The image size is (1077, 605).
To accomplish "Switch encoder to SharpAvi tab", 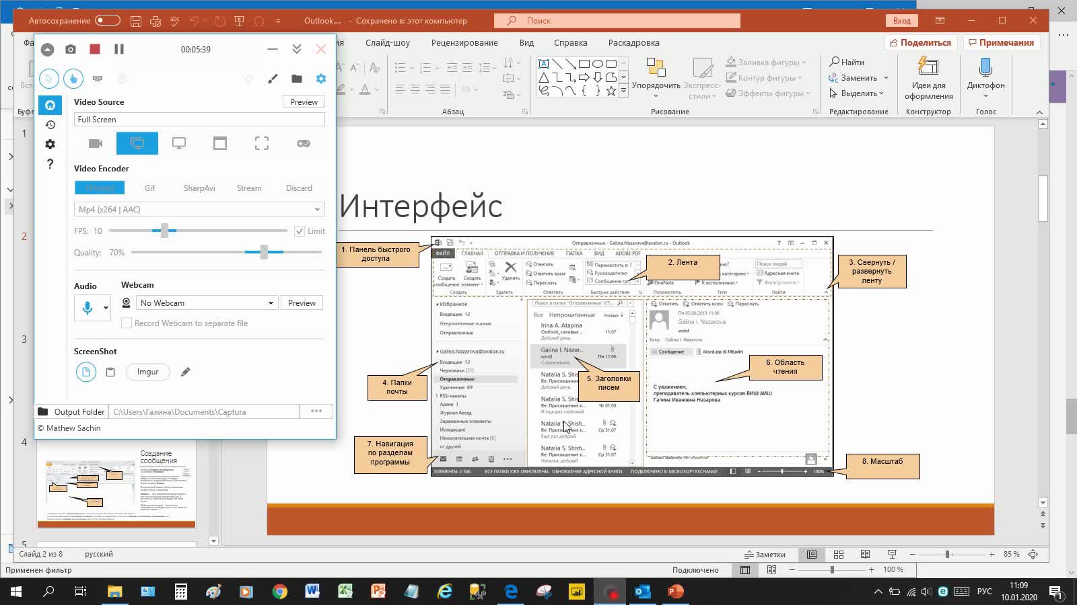I will coord(199,188).
